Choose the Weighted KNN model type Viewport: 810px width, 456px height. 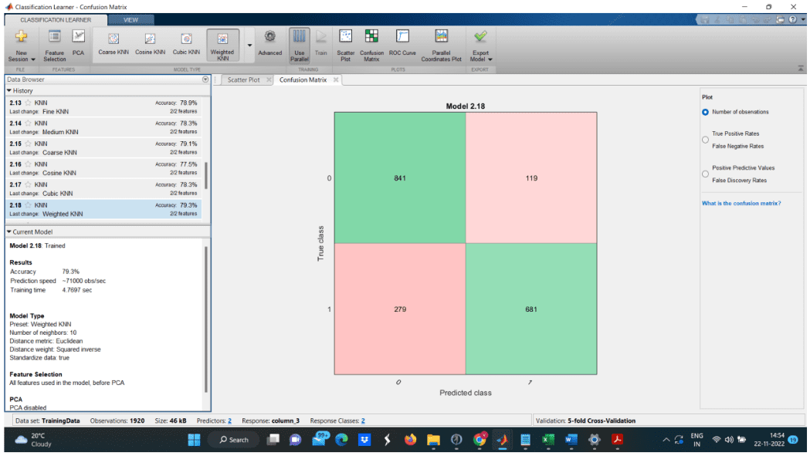click(222, 46)
